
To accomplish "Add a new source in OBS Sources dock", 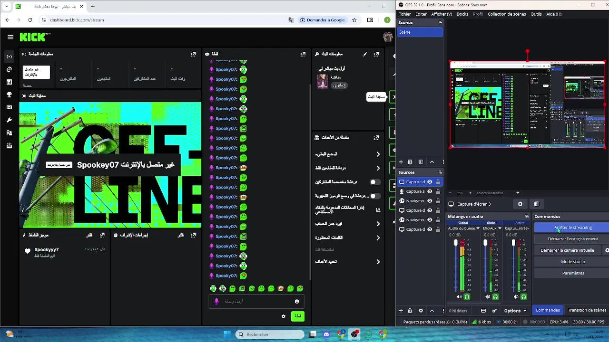I will click(401, 311).
